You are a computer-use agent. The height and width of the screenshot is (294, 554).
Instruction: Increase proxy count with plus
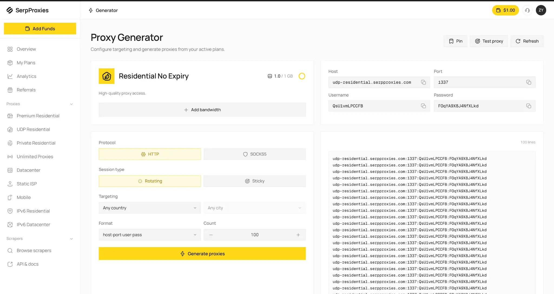298,235
